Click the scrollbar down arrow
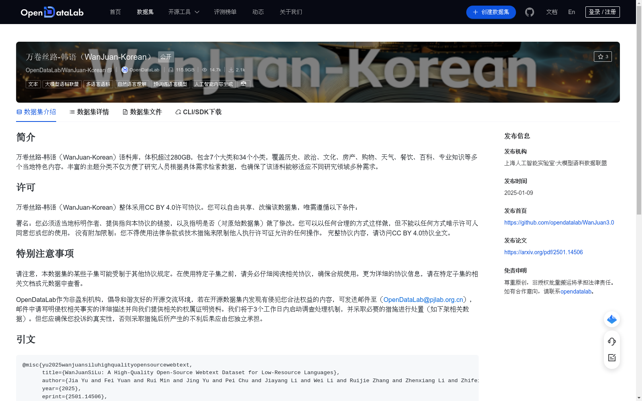 (639, 398)
